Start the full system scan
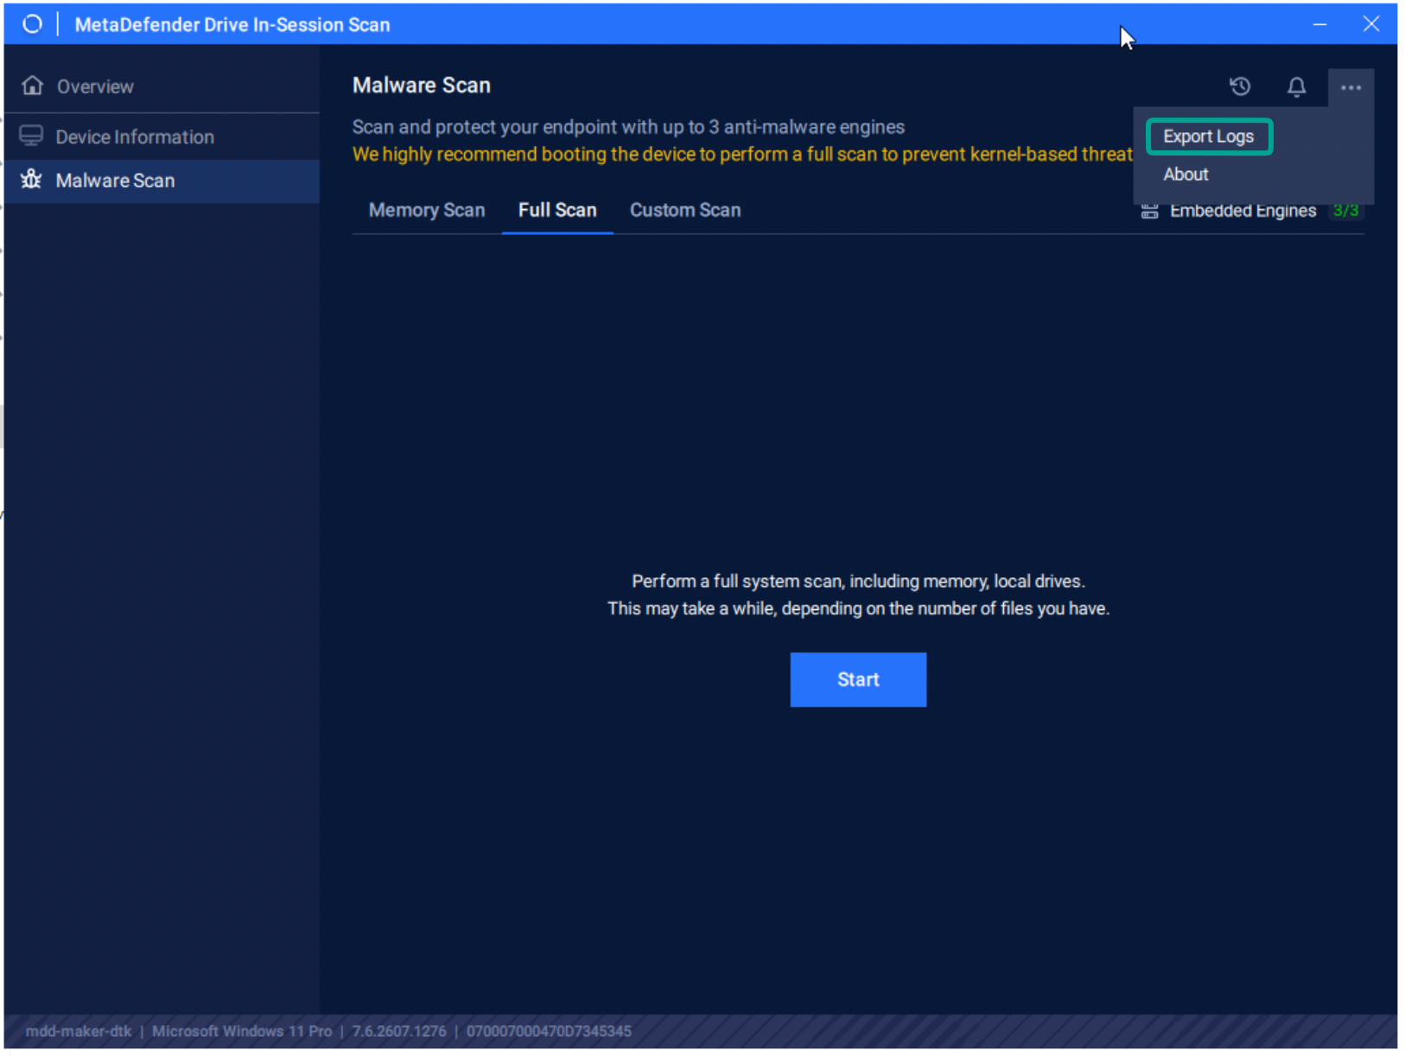Image resolution: width=1405 pixels, height=1056 pixels. [x=858, y=680]
